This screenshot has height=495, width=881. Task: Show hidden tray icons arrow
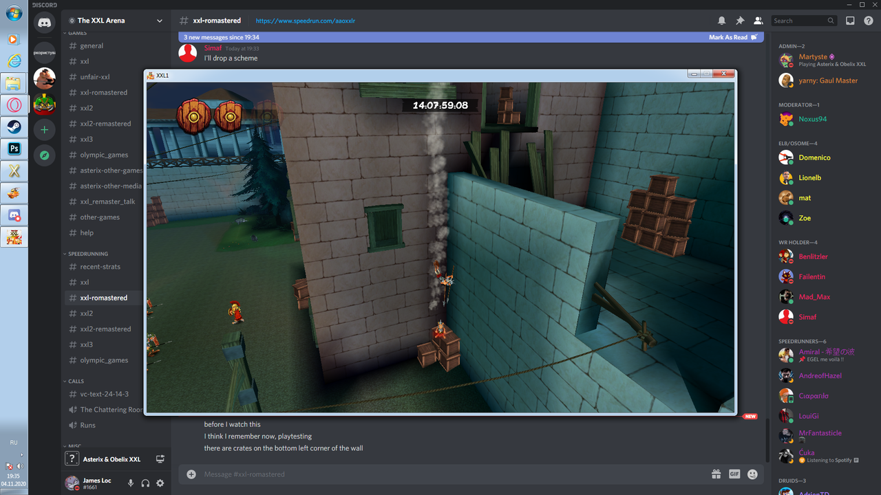click(21, 454)
